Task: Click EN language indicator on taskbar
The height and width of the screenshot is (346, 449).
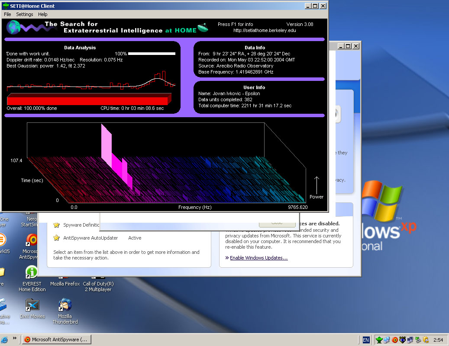Action: pyautogui.click(x=366, y=340)
